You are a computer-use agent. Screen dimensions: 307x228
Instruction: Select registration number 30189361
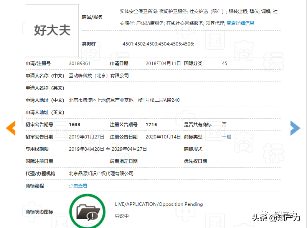point(79,64)
